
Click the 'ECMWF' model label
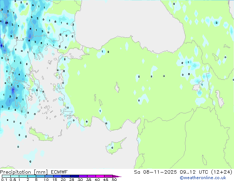59,172
